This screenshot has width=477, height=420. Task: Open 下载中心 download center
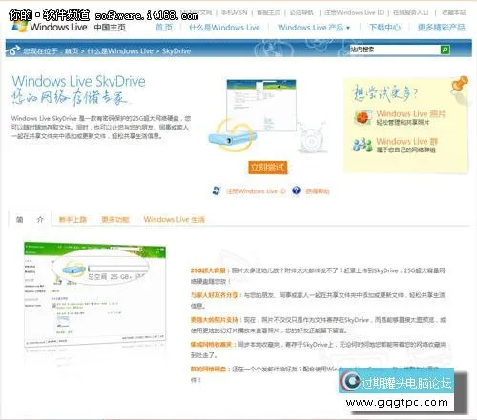(384, 28)
